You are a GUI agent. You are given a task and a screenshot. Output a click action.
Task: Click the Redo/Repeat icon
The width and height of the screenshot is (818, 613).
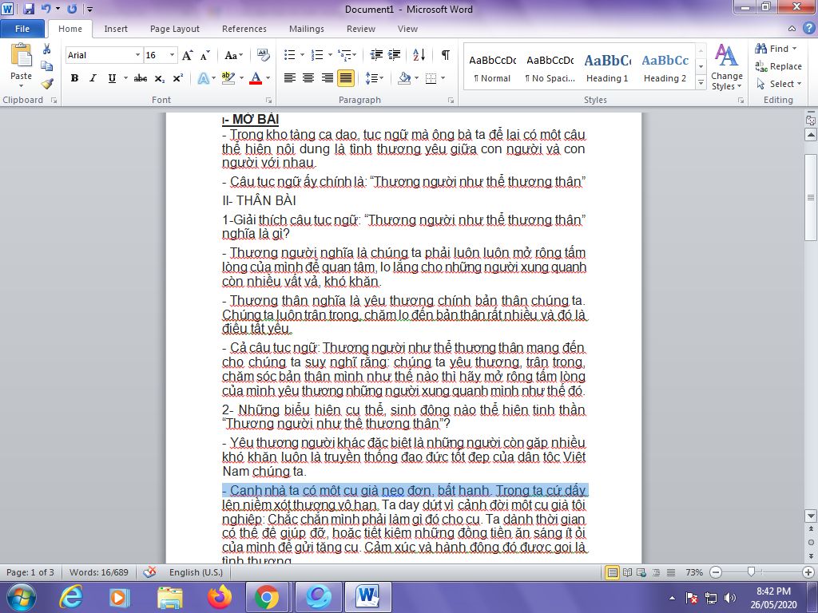(72, 8)
